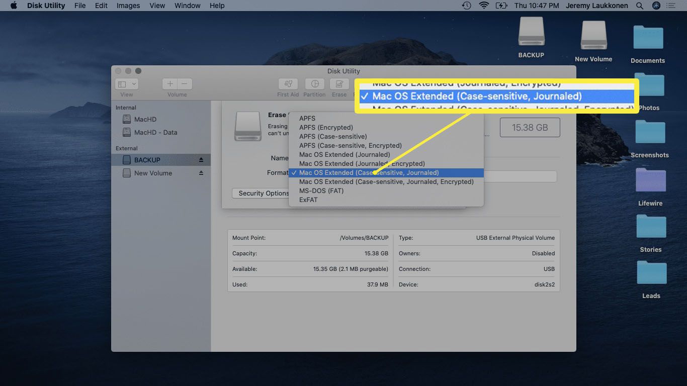687x386 pixels.
Task: Click the First Aid toolbar icon
Action: tap(288, 84)
